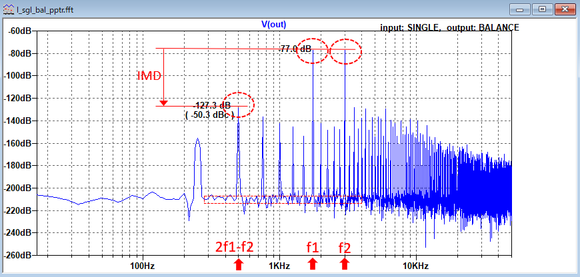This screenshot has height=277, width=580.
Task: Click the -80dB vertical axis label
Action: 19,53
